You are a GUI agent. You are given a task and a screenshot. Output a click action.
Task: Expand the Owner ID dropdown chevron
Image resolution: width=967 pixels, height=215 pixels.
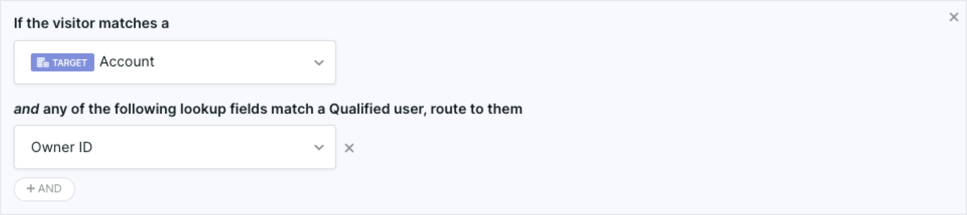[x=319, y=147]
